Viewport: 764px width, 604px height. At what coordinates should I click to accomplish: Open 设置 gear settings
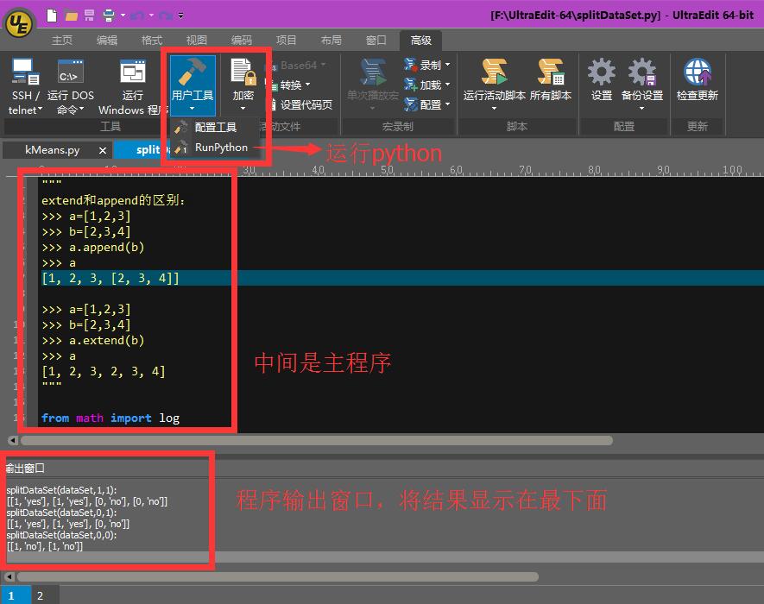click(x=601, y=79)
